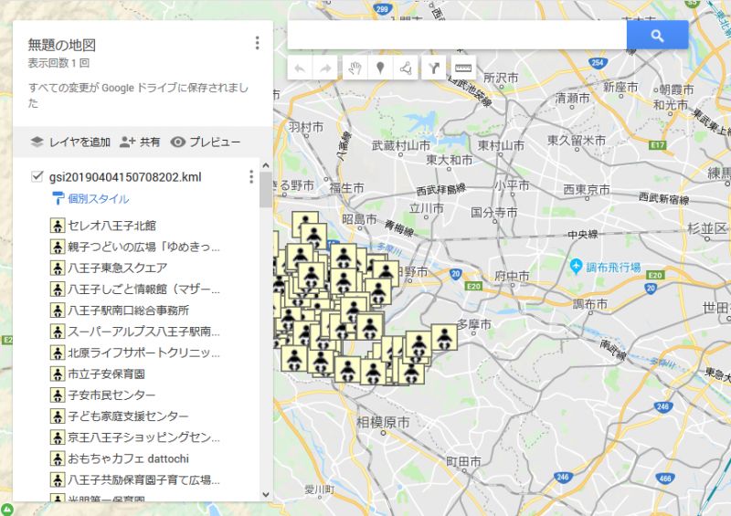The image size is (731, 516).
Task: Open プレビュー to preview the map
Action: [x=206, y=142]
